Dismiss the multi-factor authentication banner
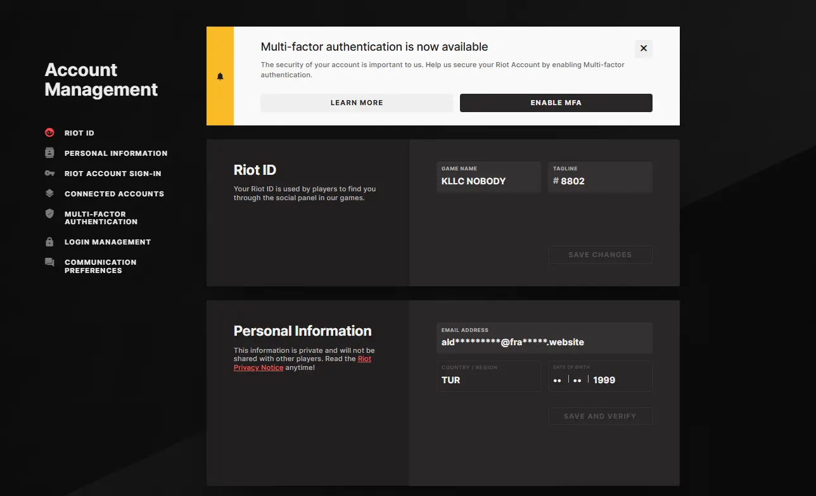The image size is (816, 496). (x=643, y=49)
